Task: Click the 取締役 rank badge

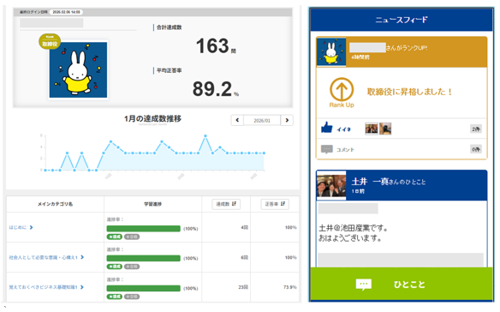Action: (50, 41)
